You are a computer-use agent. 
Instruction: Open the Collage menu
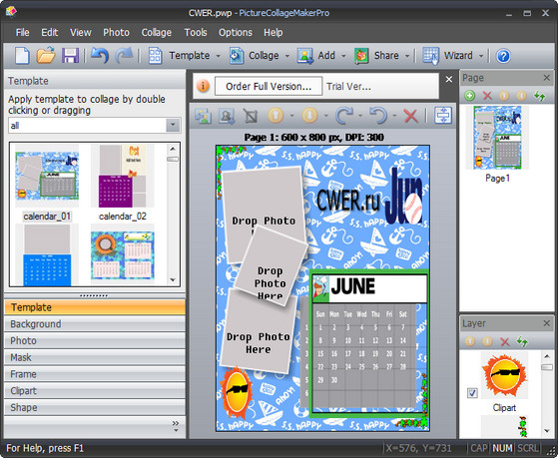tap(157, 32)
